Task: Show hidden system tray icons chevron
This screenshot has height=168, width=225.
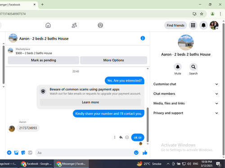Action: [168, 164]
